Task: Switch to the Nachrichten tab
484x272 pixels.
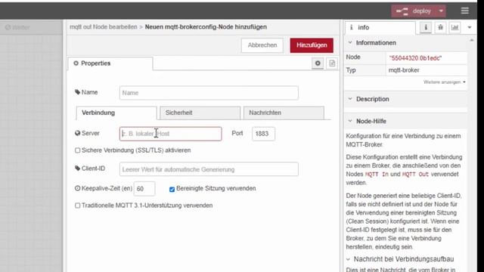Action: pos(284,113)
